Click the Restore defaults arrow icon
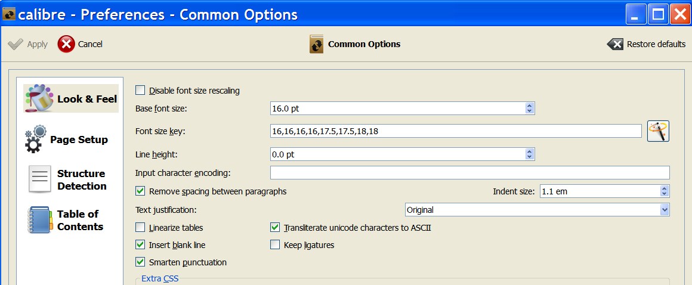 tap(615, 44)
